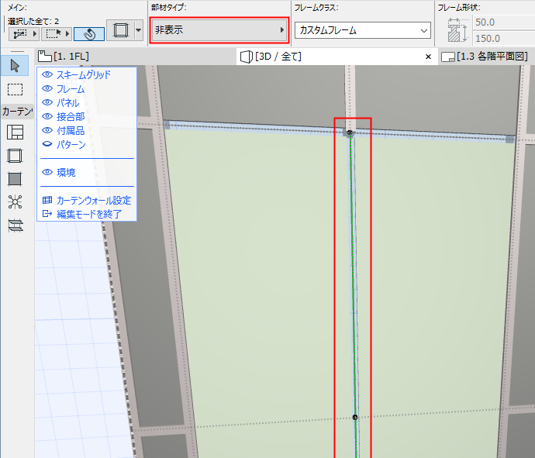Click 編集モードを終了 to exit editing

pyautogui.click(x=82, y=214)
